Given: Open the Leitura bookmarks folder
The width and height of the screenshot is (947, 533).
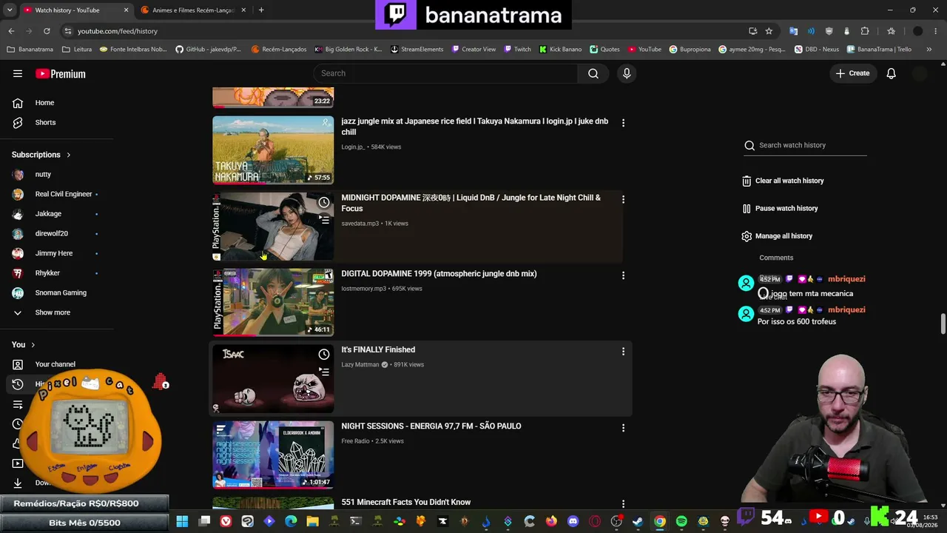Looking at the screenshot, I should [77, 50].
